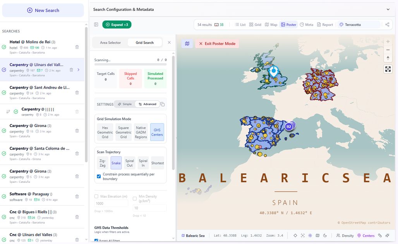Click the Max Elevation input field

(x=111, y=203)
